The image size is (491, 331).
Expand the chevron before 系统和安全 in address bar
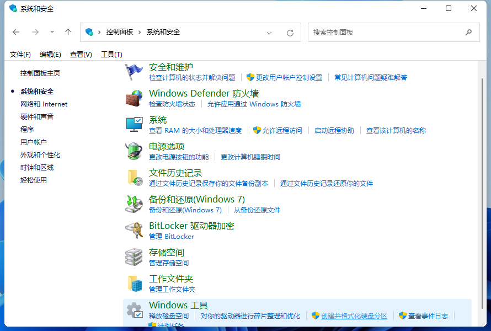140,32
